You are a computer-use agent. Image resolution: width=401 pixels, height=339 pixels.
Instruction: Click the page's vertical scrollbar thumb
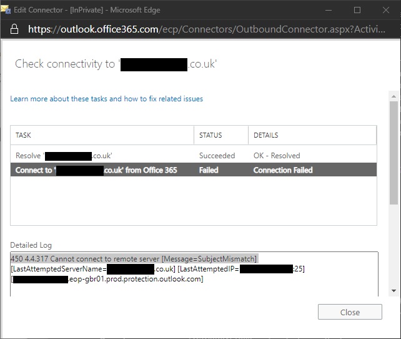coord(394,153)
